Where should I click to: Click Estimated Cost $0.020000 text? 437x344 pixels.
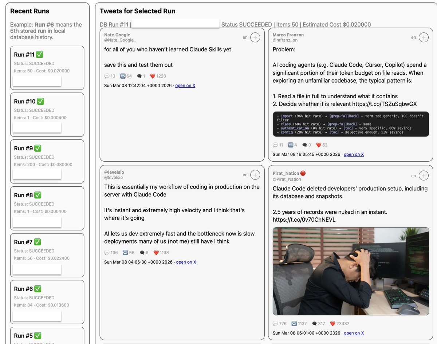tap(337, 25)
